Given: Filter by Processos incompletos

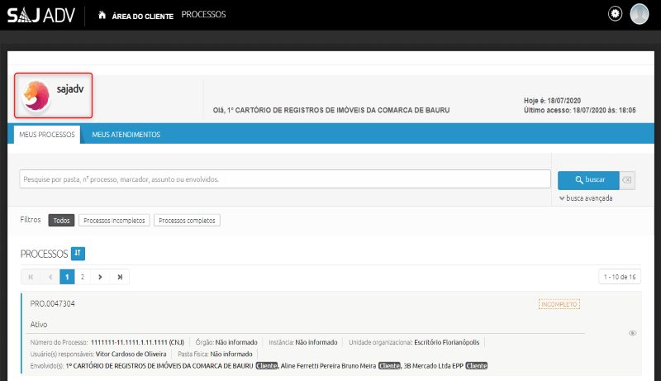Looking at the screenshot, I should pos(115,221).
